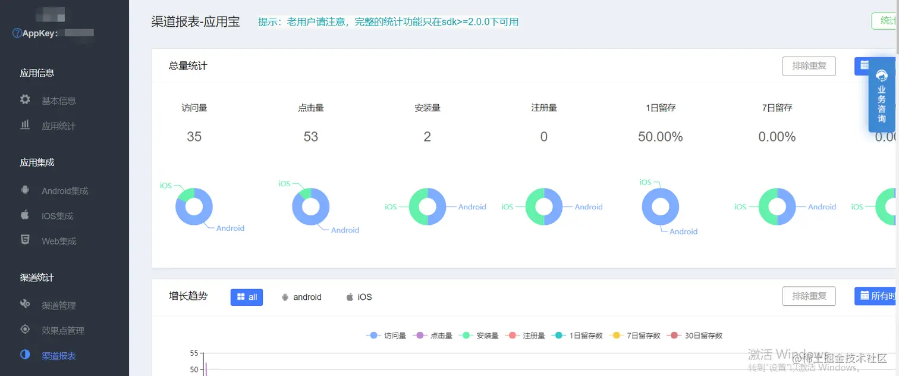Screen dimensions: 899x376
Task: Click the 总量统计 panel heading
Action: (188, 65)
